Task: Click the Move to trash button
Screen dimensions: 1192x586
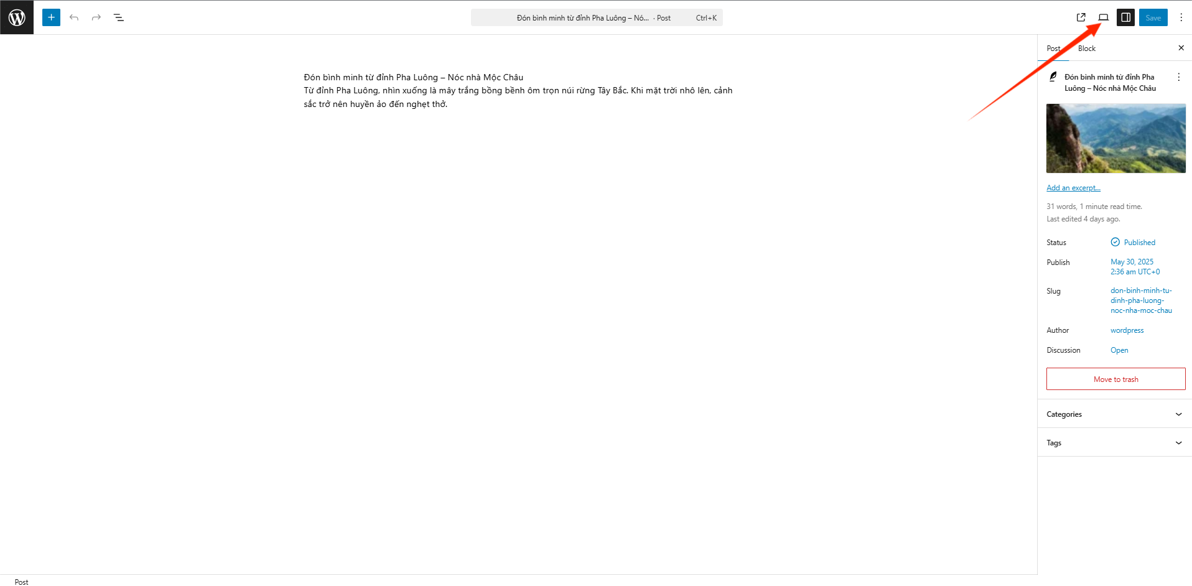Action: pos(1115,379)
